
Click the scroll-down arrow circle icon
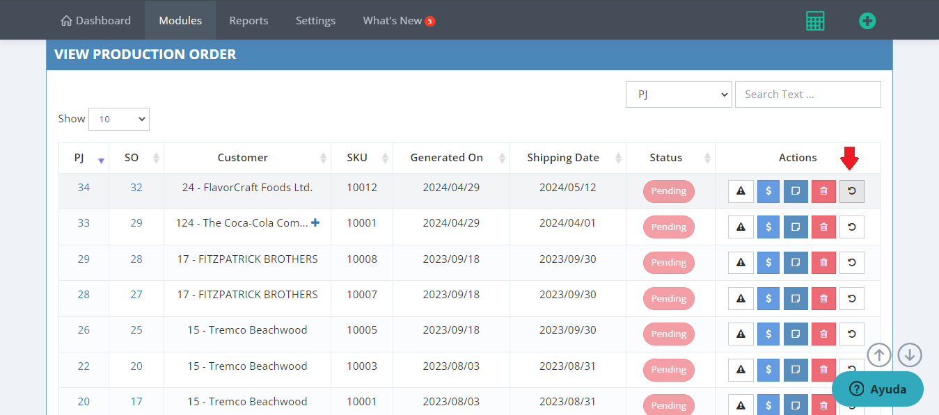click(x=910, y=355)
